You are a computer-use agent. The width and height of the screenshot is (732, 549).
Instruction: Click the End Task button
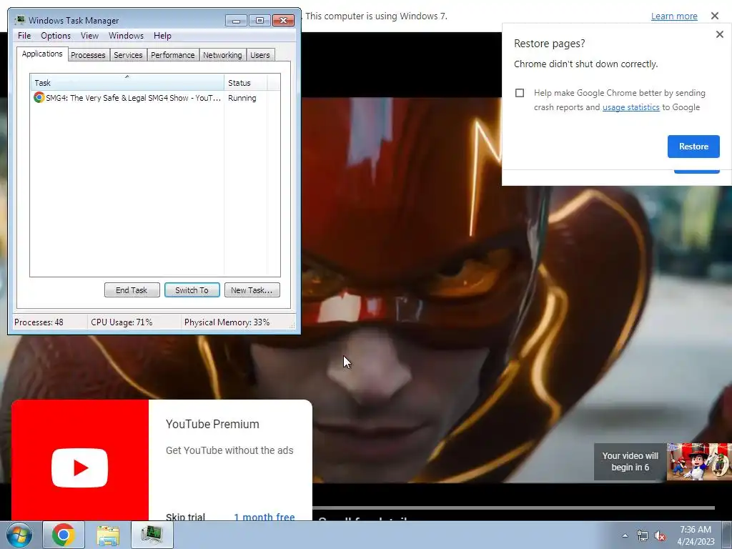point(132,290)
